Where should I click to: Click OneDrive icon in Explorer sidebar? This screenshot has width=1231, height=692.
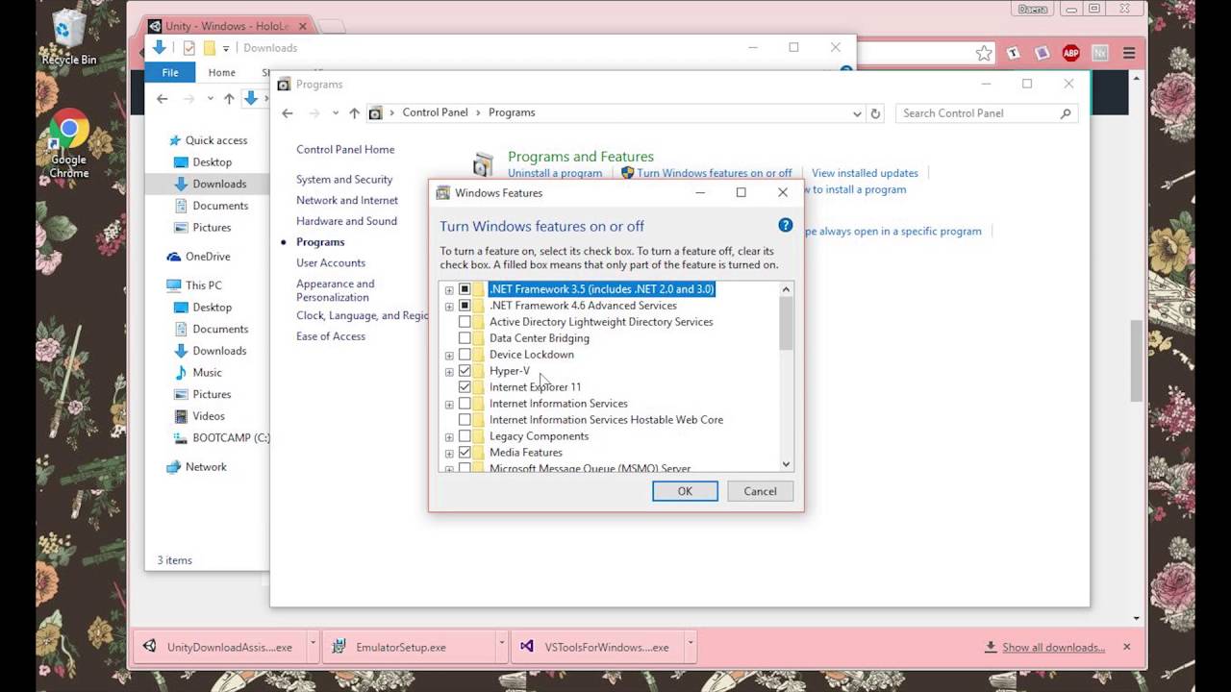click(174, 257)
